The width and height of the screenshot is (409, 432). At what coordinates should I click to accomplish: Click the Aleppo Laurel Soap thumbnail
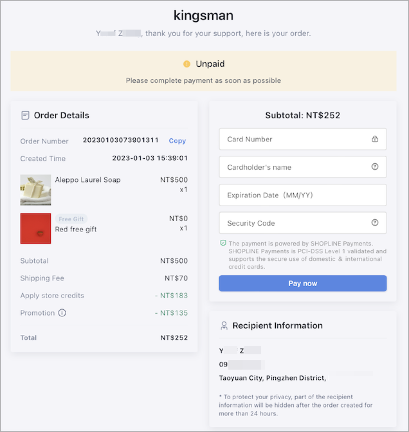coord(36,190)
